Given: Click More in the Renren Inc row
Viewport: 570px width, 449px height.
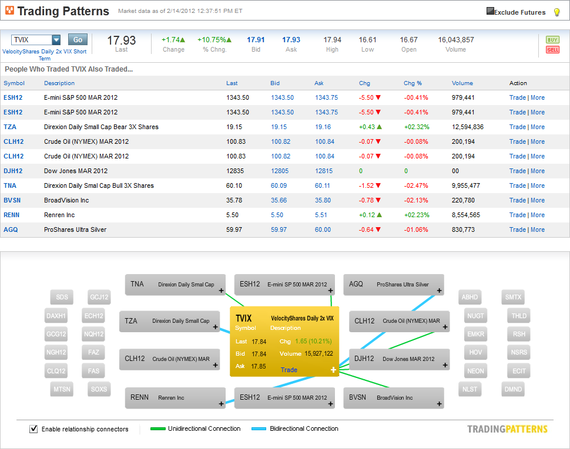Looking at the screenshot, I should [x=538, y=215].
